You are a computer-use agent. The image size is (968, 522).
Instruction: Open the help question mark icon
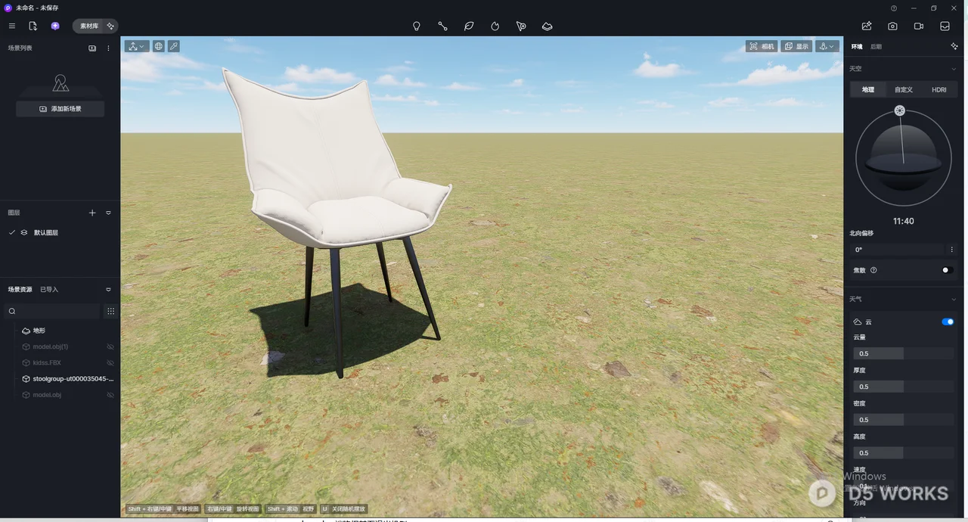[894, 8]
